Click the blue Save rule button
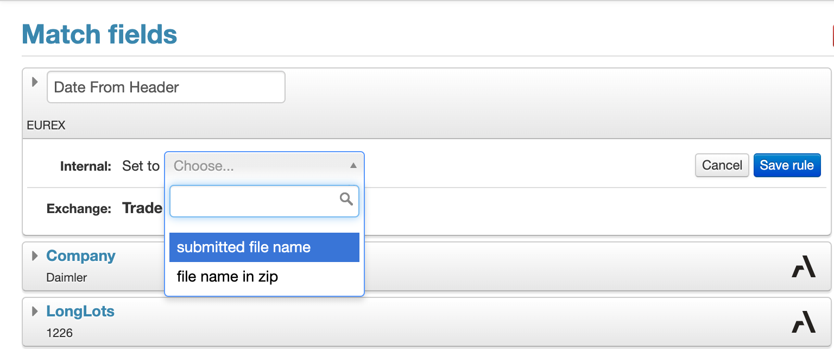This screenshot has height=349, width=834. click(787, 165)
